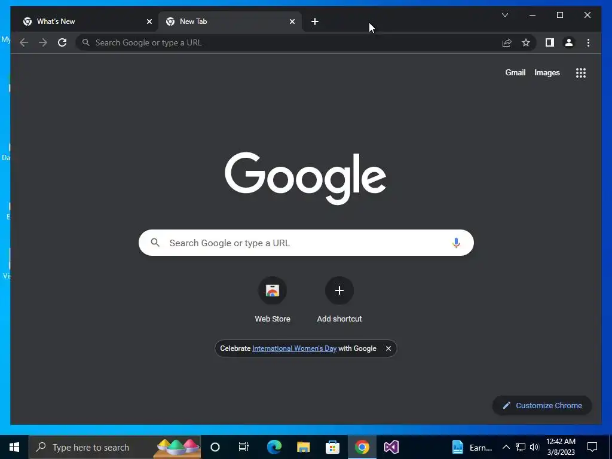Image resolution: width=612 pixels, height=459 pixels.
Task: Open Cortana circle icon in taskbar
Action: [x=215, y=447]
